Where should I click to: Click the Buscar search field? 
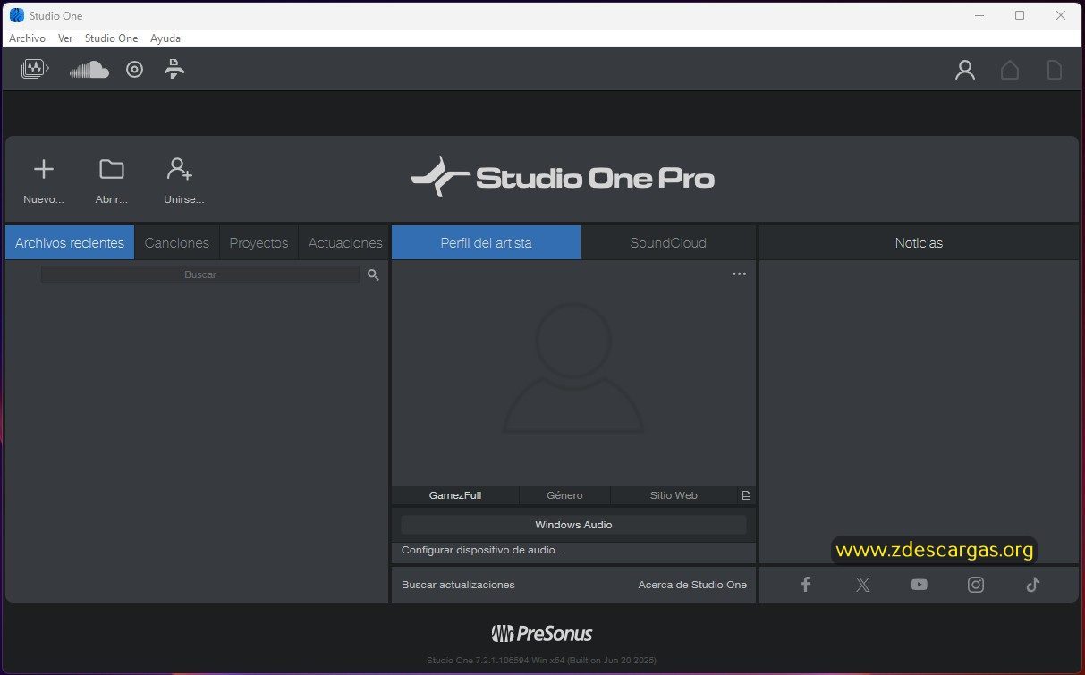[x=200, y=274]
